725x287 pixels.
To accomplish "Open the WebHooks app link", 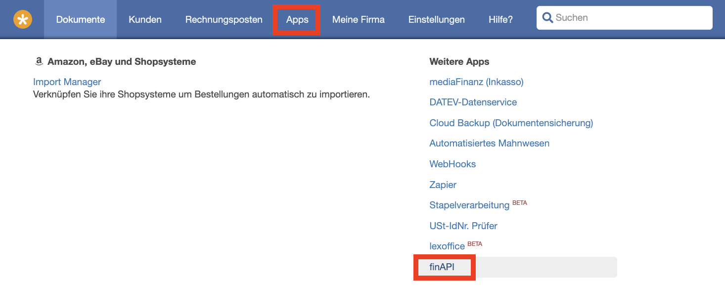I will tap(453, 164).
